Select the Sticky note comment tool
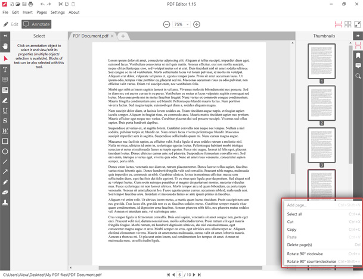 tap(5, 80)
